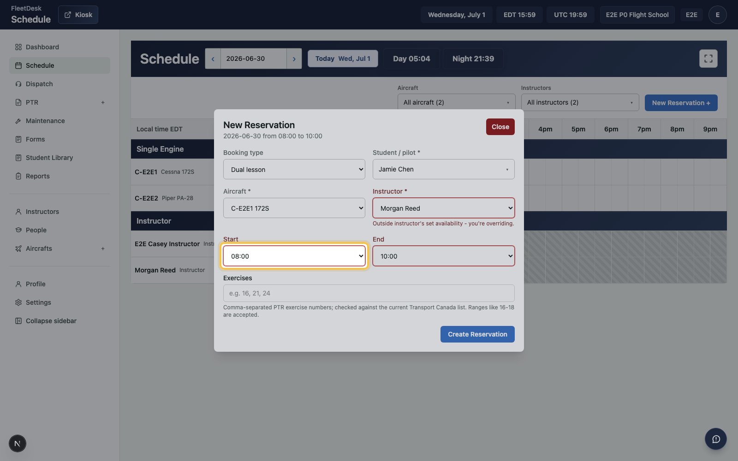Close the New Reservation dialog
The height and width of the screenshot is (461, 738).
click(x=500, y=127)
